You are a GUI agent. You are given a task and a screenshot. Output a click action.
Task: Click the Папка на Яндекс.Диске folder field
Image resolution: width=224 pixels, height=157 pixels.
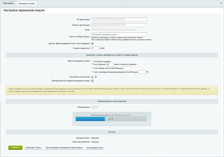coord(119,34)
